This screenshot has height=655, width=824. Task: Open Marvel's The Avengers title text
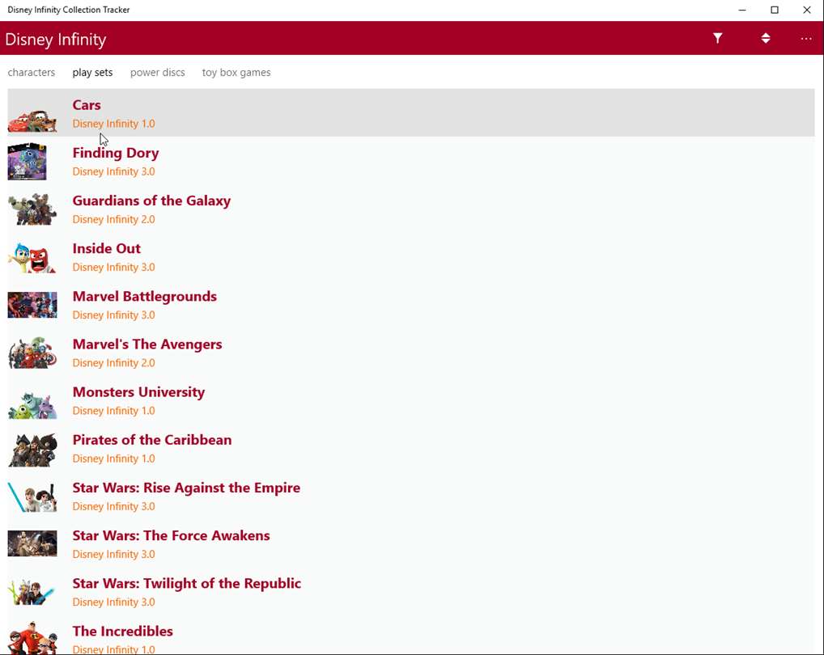(147, 344)
